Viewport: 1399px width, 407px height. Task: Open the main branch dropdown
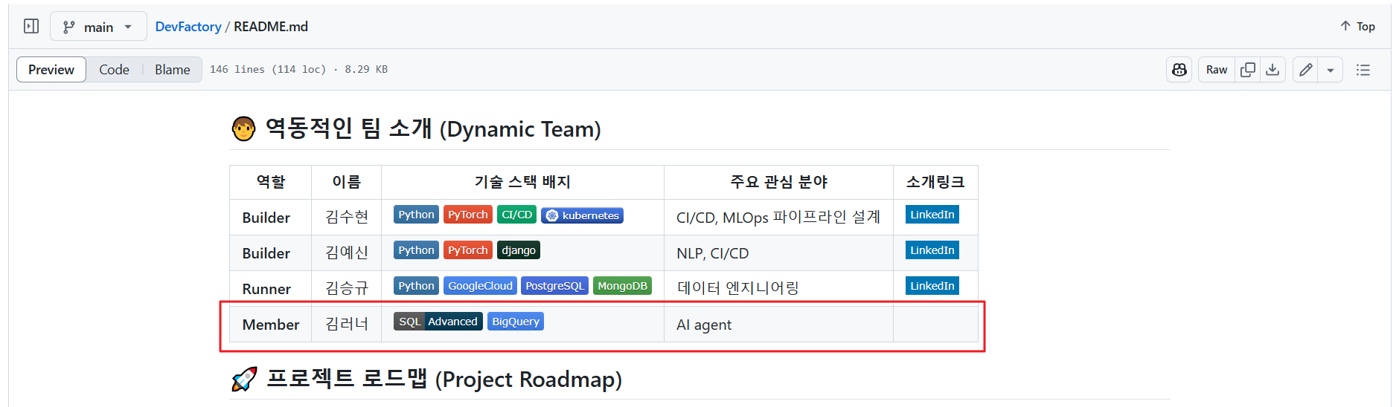point(98,27)
